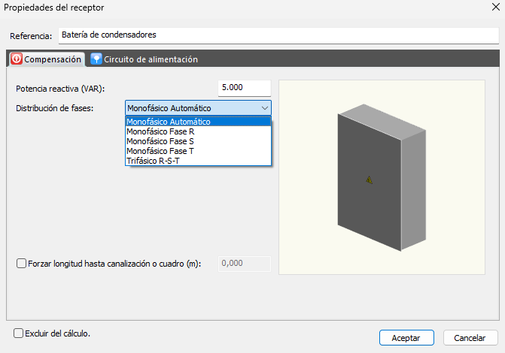Open the Circuito de alimentación tab

point(151,59)
